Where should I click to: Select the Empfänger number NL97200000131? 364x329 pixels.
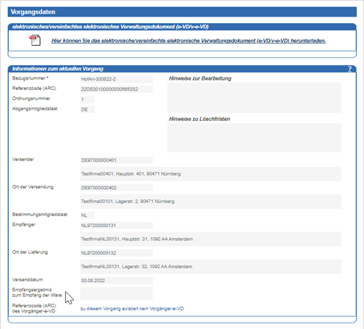pyautogui.click(x=117, y=225)
